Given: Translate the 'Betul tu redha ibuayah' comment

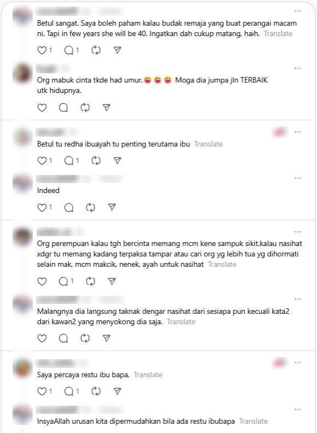Looking at the screenshot, I should coord(208,144).
